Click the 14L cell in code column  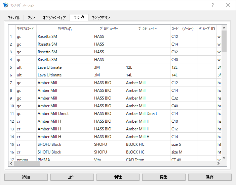point(184,75)
